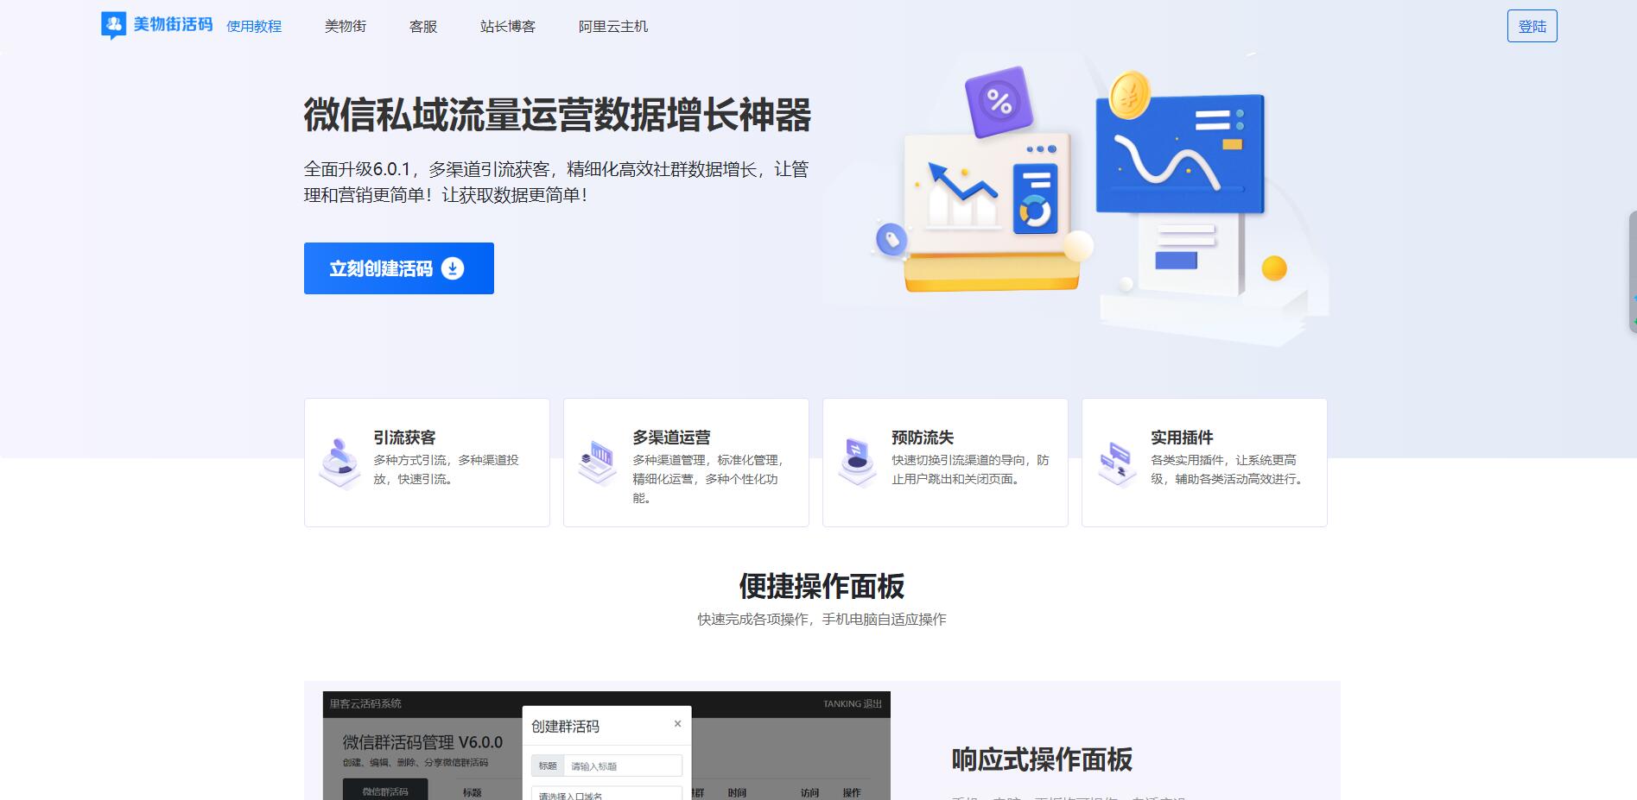
Task: Click the download arrow icon on 立刻创建活码
Action: click(x=453, y=268)
